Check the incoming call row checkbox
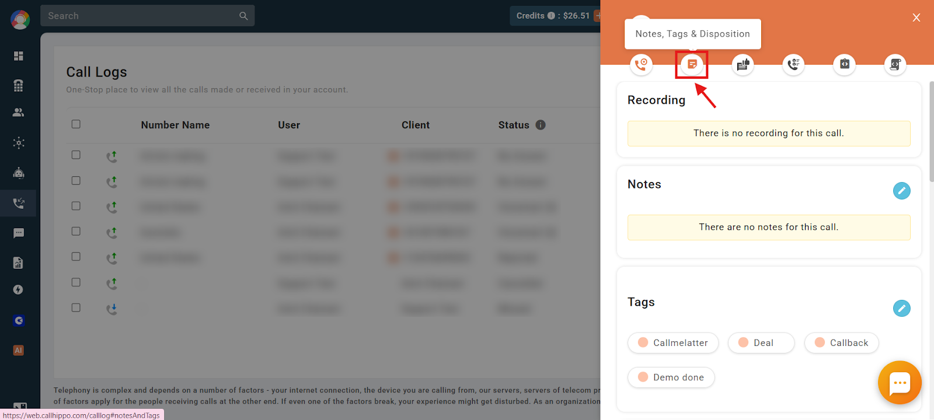Viewport: 934px width, 420px height. click(76, 307)
